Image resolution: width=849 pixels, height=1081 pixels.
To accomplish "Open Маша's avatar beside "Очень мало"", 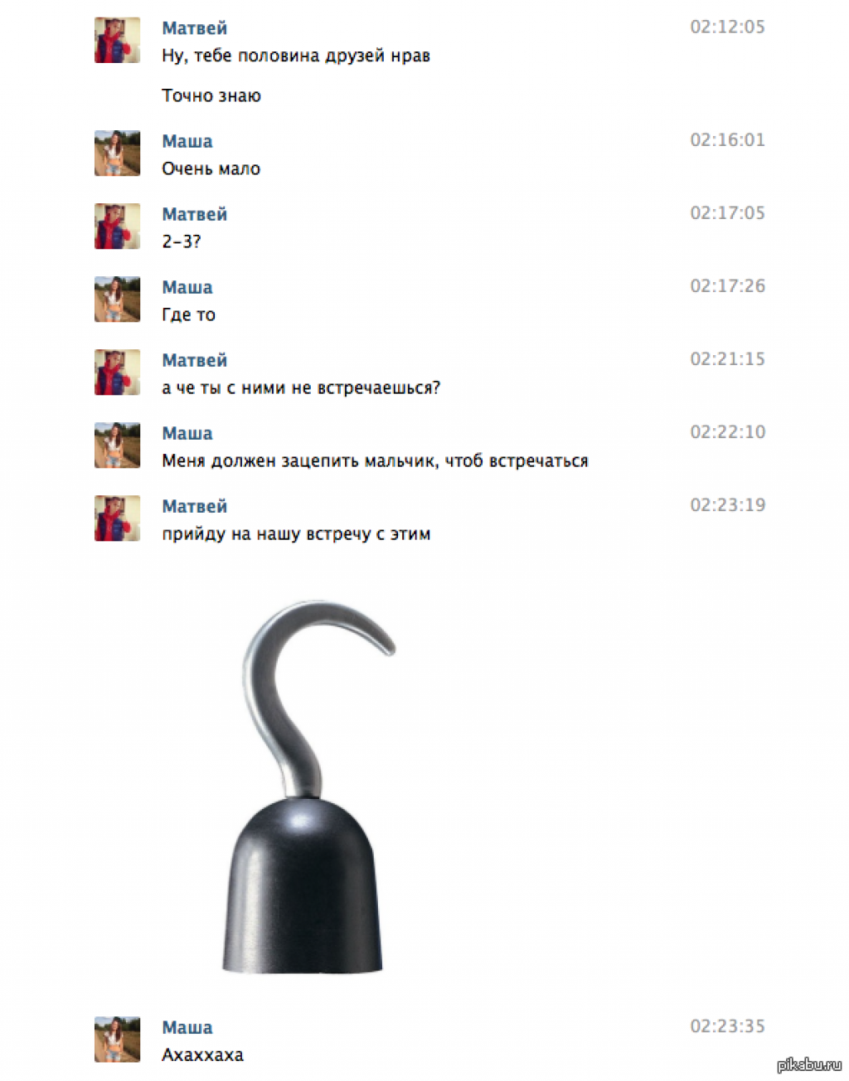I will [117, 153].
